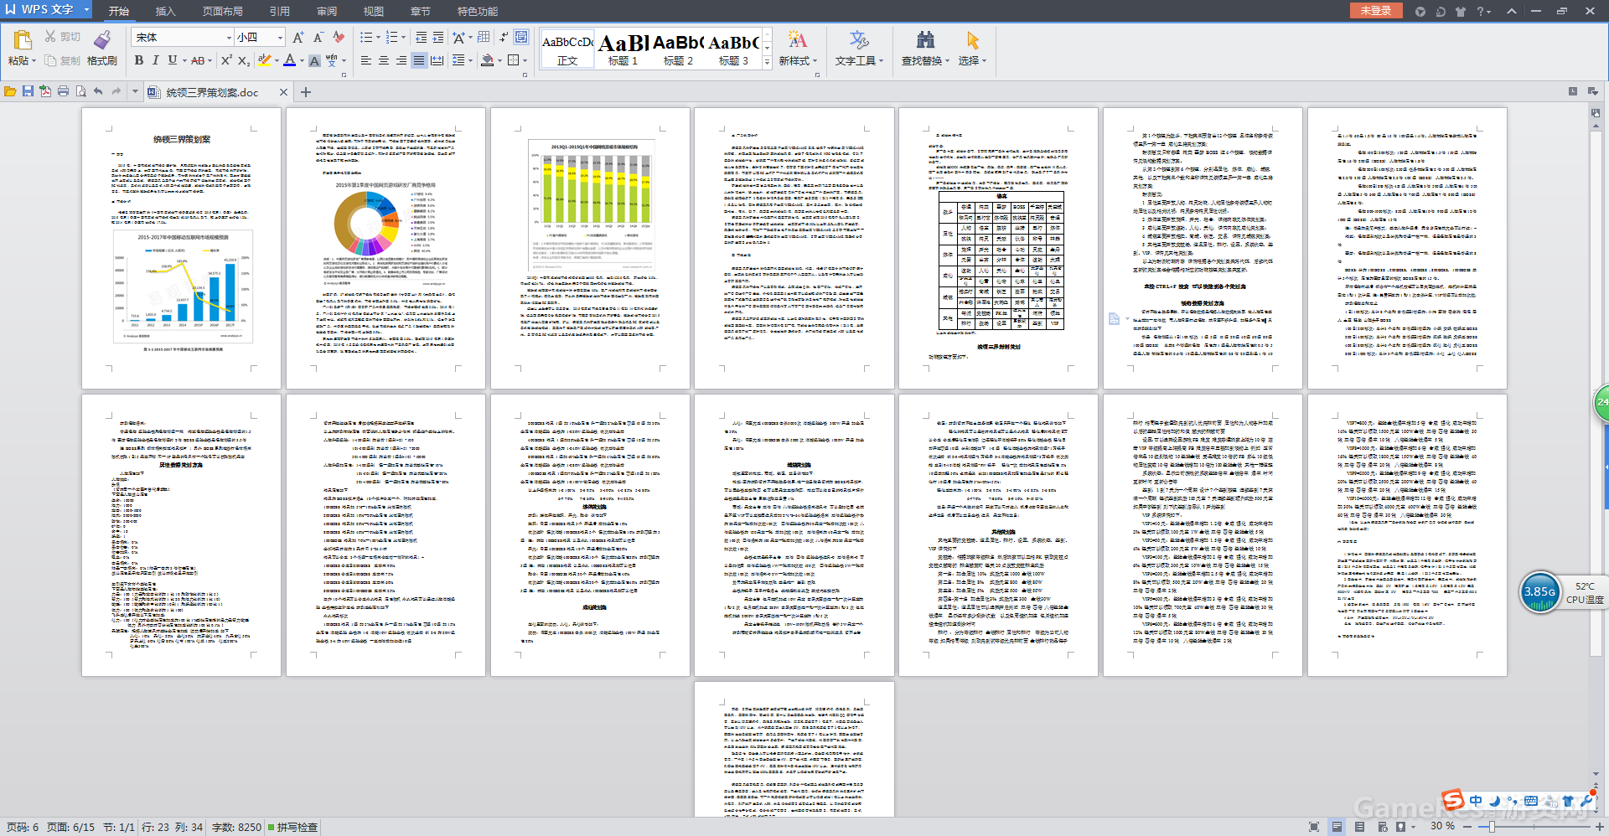
Task: Toggle Underline formatting
Action: coord(172,60)
